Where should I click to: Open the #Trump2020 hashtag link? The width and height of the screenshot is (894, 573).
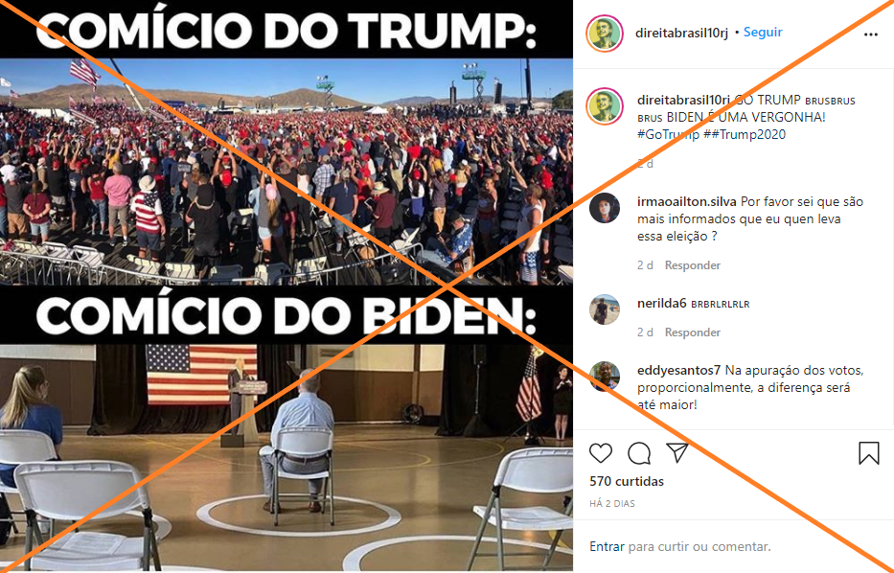[x=745, y=134]
